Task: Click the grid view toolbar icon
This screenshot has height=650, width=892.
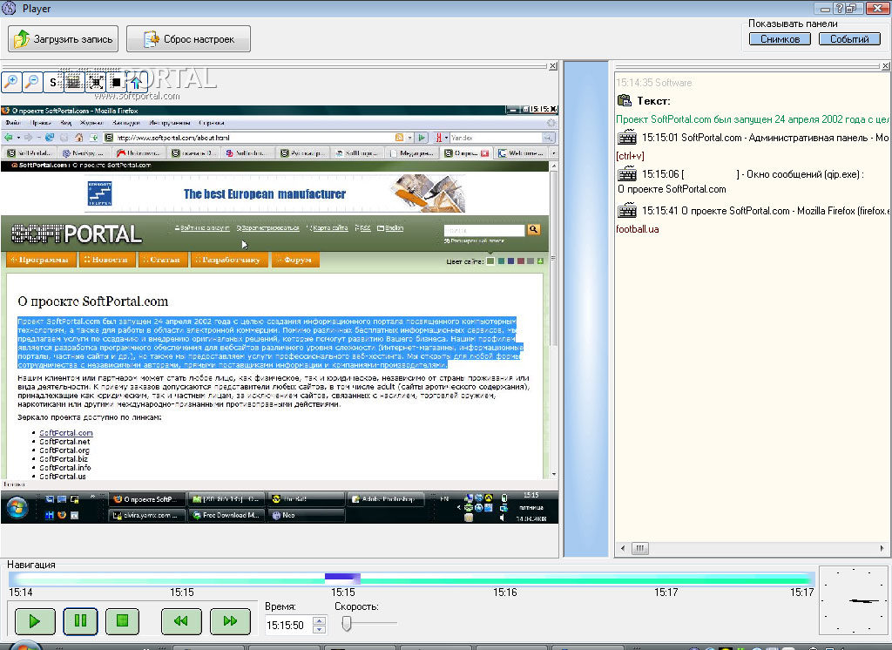Action: pos(73,82)
